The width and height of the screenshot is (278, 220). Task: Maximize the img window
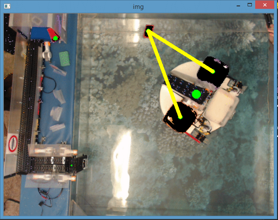249,5
